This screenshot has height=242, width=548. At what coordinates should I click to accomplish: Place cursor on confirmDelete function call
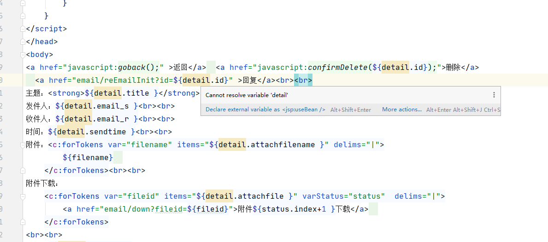pyautogui.click(x=338, y=68)
